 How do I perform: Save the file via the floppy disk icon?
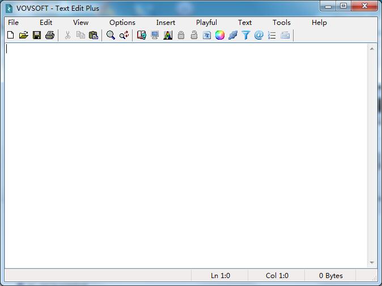37,35
